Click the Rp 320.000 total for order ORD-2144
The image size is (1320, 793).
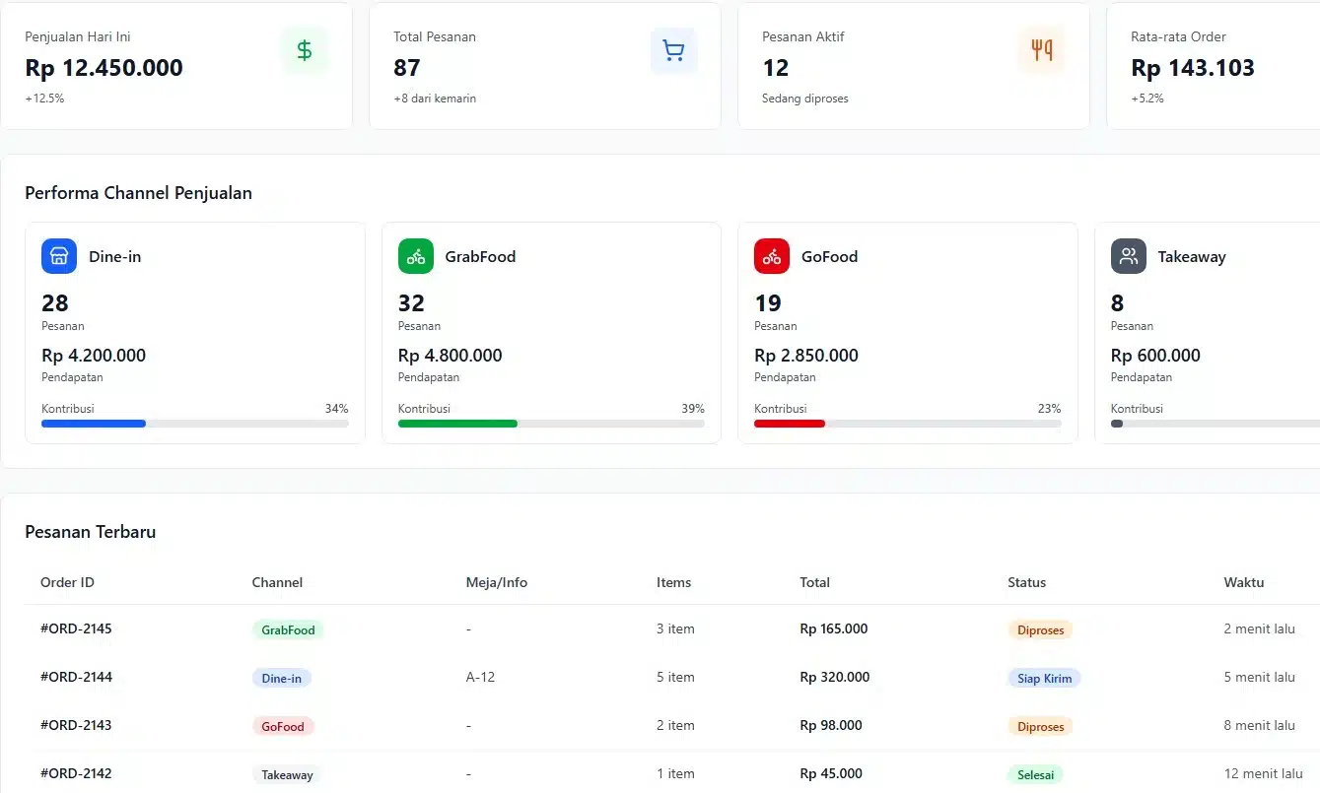pos(834,678)
